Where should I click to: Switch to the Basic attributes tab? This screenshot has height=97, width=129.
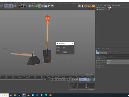coord(98,53)
